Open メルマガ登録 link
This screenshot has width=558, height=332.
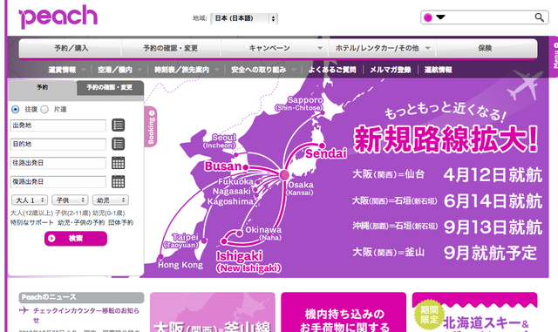(391, 70)
